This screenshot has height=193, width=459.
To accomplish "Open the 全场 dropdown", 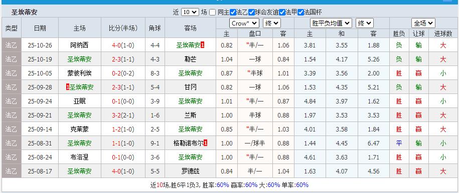I will [x=423, y=23].
